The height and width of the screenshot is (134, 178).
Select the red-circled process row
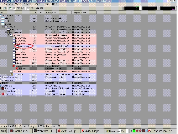[x=48, y=46]
